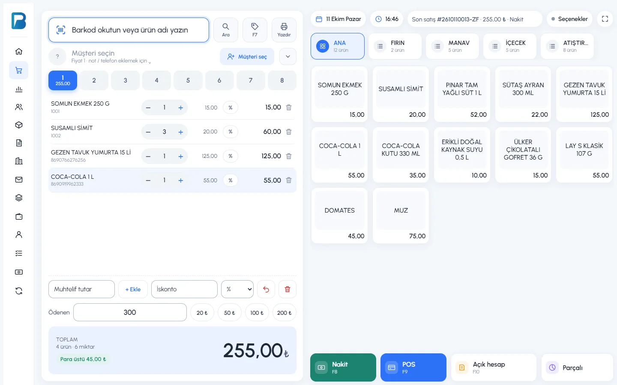Add LAY S KLASİK 107 G product tile
Viewport: 617px width, 385px height.
(584, 155)
